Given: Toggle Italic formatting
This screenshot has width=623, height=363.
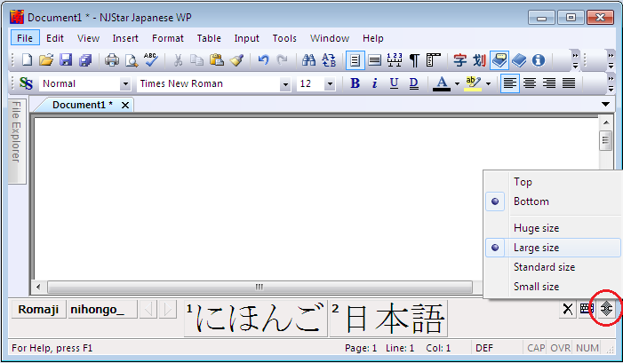Looking at the screenshot, I should 374,83.
